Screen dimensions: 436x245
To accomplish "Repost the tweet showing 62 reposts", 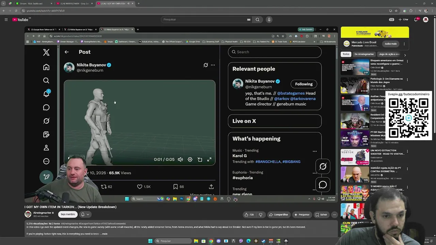I will click(107, 187).
